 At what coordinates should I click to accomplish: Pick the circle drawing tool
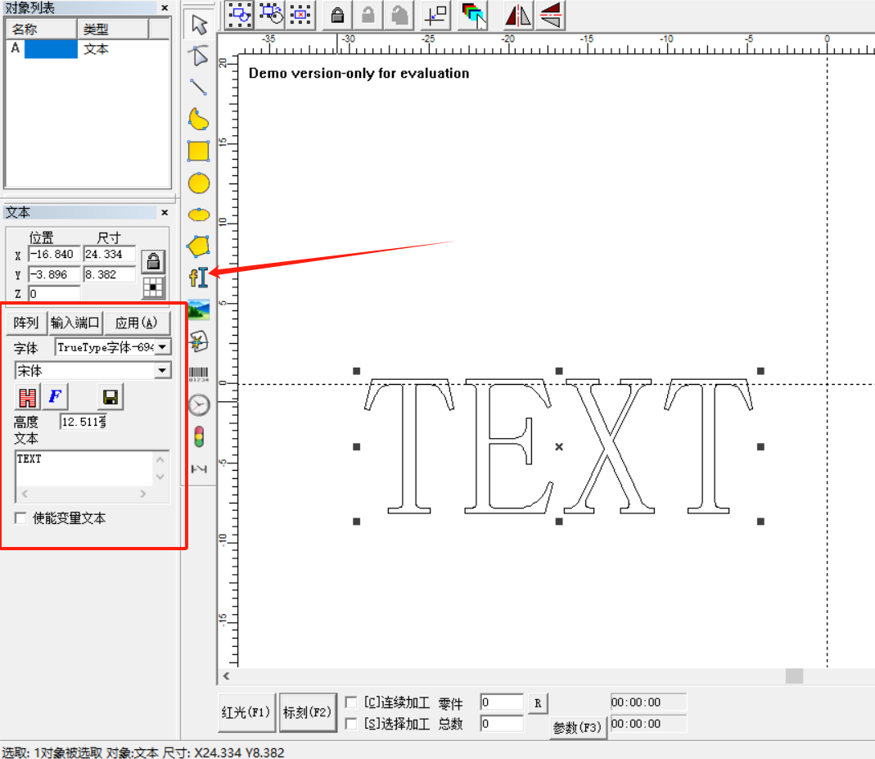click(199, 183)
